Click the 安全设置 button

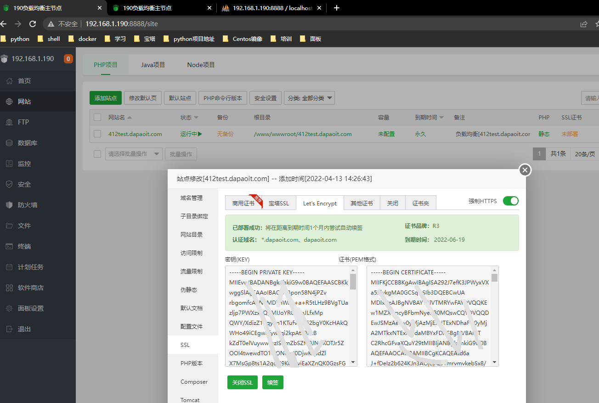point(266,98)
